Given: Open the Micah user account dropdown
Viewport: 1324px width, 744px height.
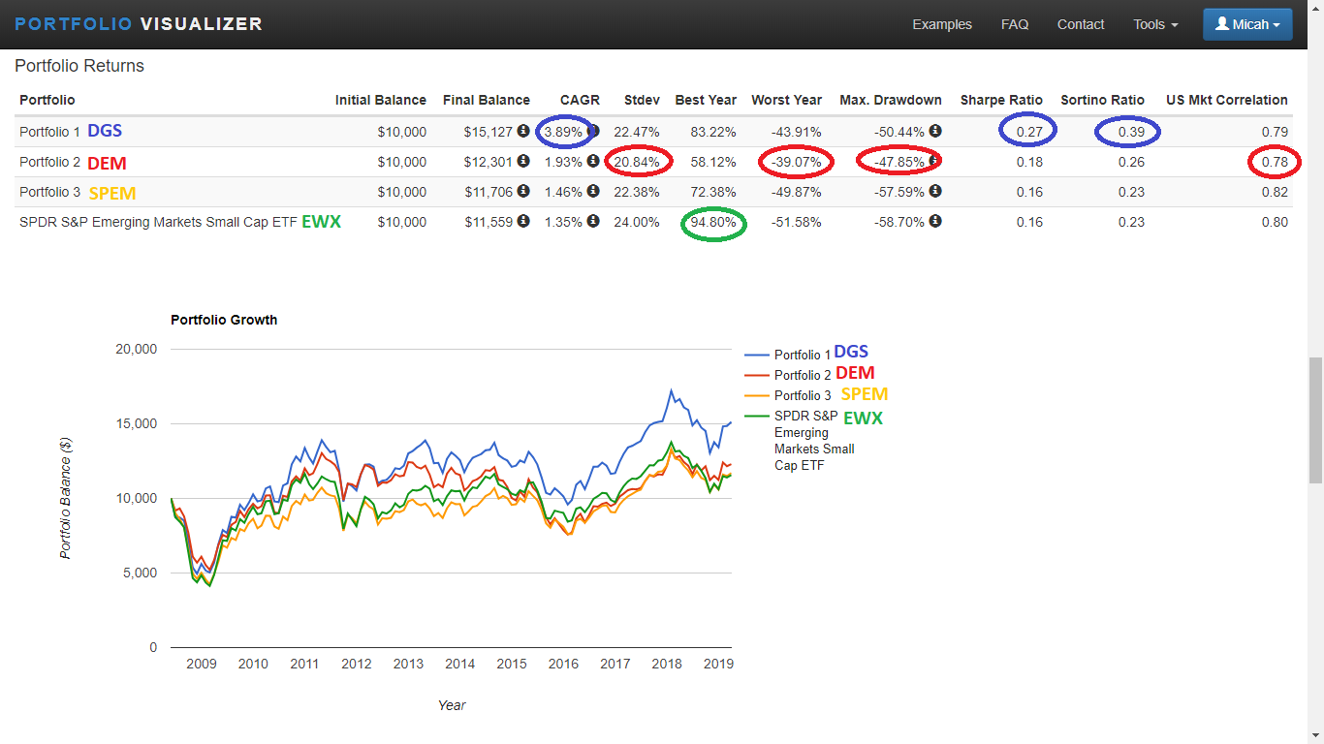Looking at the screenshot, I should (x=1247, y=24).
